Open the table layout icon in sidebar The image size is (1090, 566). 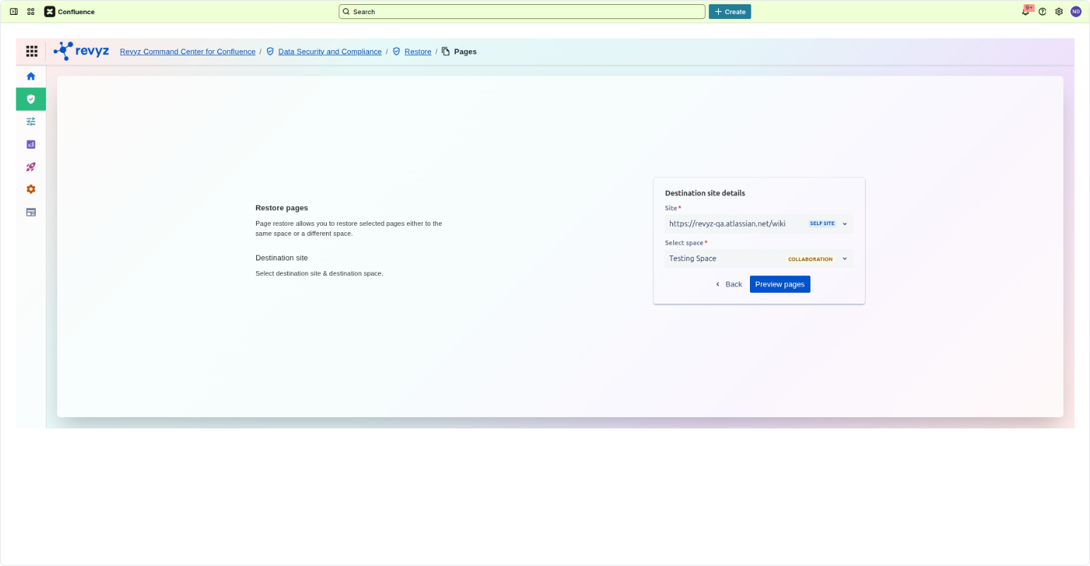point(31,212)
